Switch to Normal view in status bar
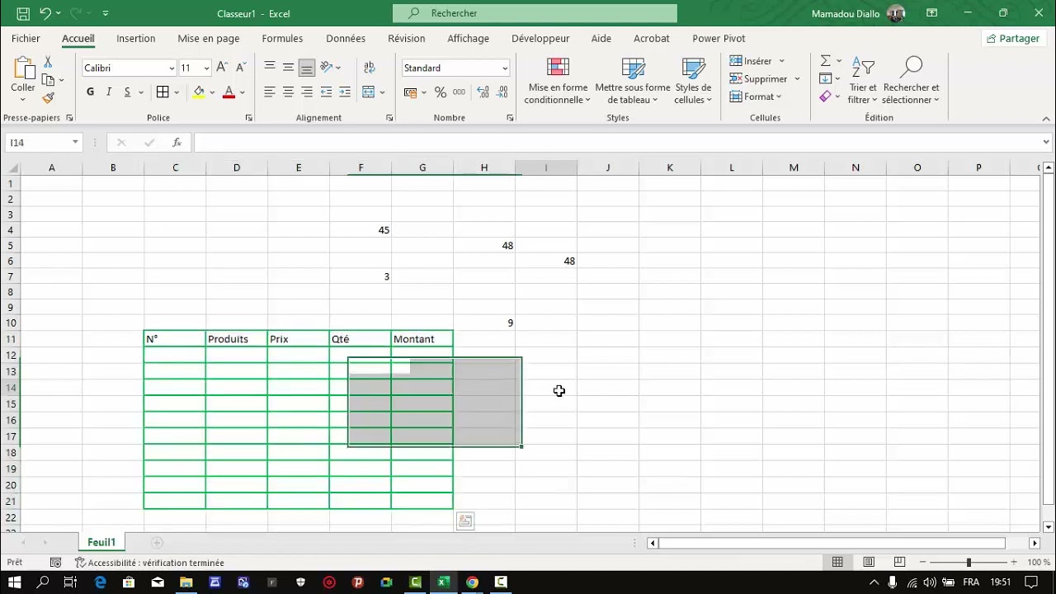This screenshot has height=594, width=1056. tap(837, 562)
